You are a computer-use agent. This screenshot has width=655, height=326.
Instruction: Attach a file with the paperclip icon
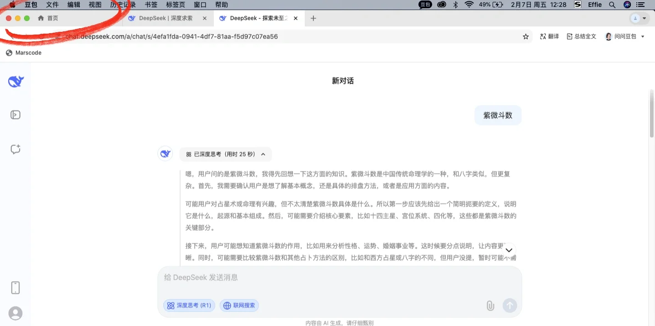pos(490,306)
